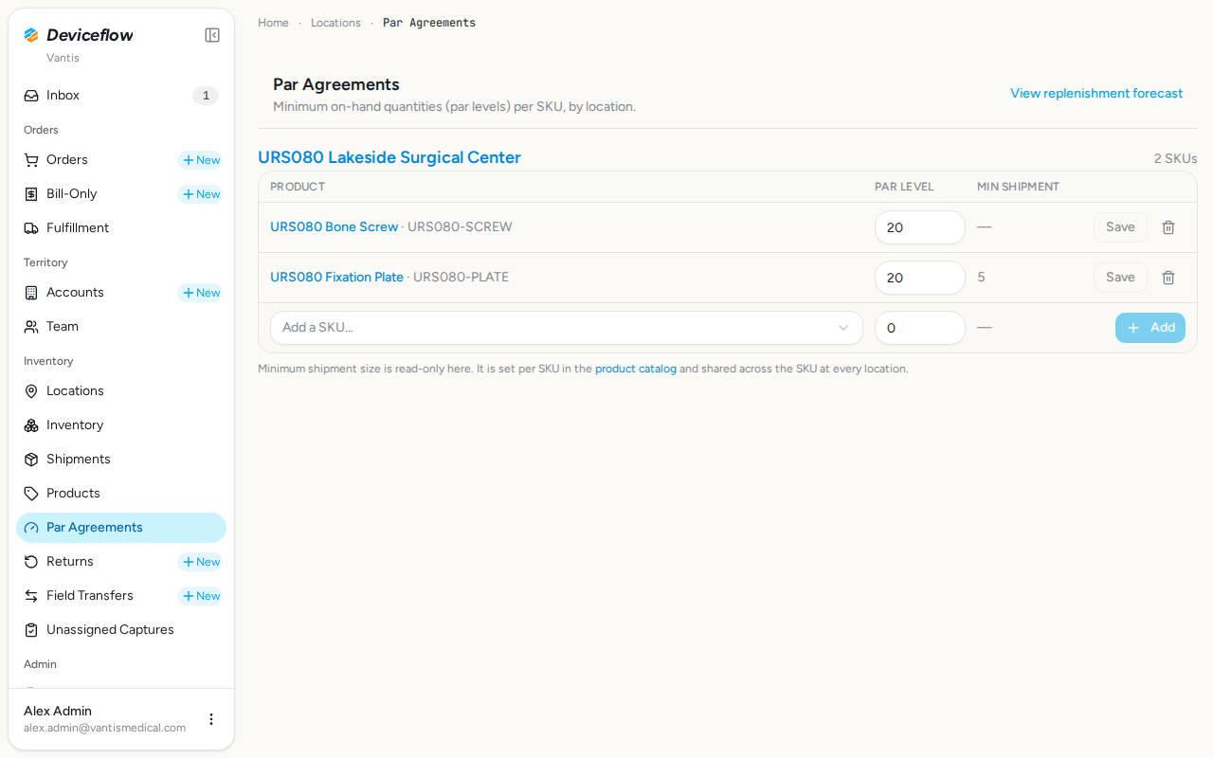Screen dimensions: 1213x758
Task: Collapse the sidebar with the panel icon
Action: pyautogui.click(x=212, y=35)
